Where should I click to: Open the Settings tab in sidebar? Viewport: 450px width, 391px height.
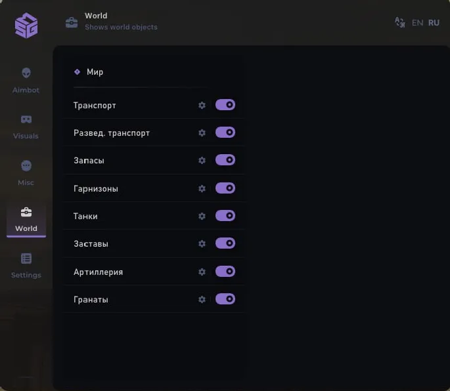26,264
